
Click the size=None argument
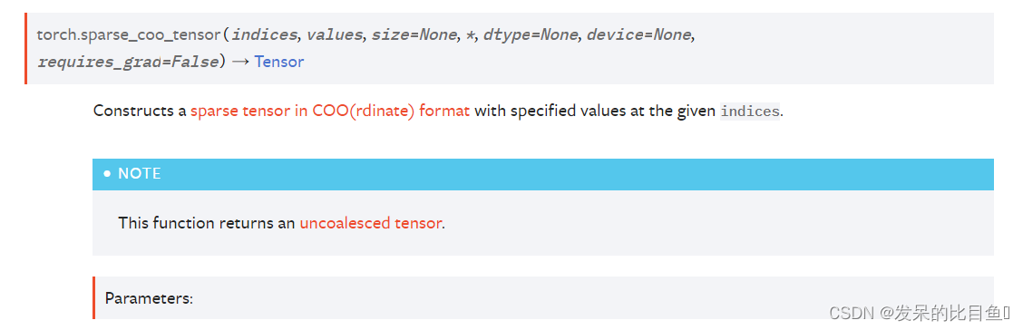point(414,34)
